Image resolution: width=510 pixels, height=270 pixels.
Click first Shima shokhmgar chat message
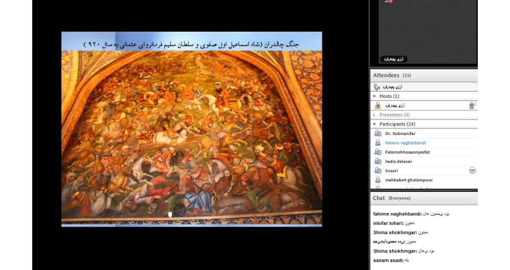[x=400, y=232]
